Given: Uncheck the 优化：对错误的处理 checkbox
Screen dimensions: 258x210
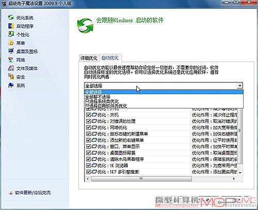Looking at the screenshot, I should pyautogui.click(x=88, y=121).
